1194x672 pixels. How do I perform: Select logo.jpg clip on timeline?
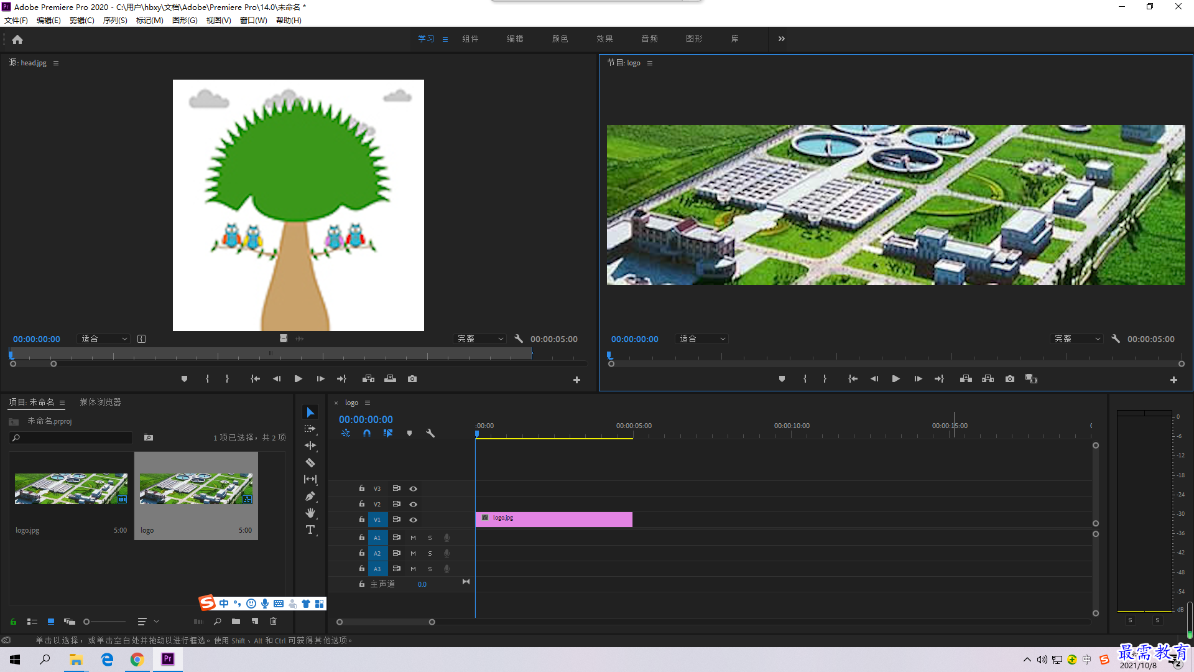click(553, 520)
